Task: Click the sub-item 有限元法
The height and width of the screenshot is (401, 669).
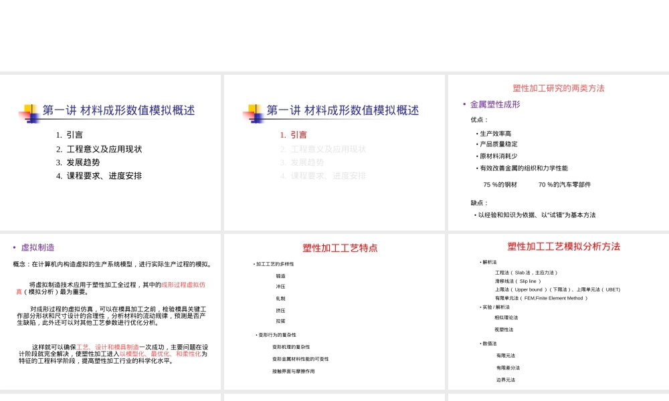Action: pyautogui.click(x=506, y=356)
